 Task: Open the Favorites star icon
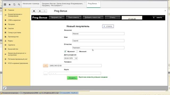click(x=10, y=4)
